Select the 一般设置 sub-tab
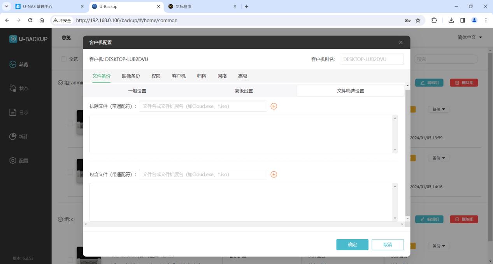493x264 pixels. coord(137,91)
